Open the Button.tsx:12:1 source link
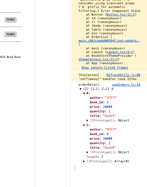This screenshot has height=187, width=147. 121,14
